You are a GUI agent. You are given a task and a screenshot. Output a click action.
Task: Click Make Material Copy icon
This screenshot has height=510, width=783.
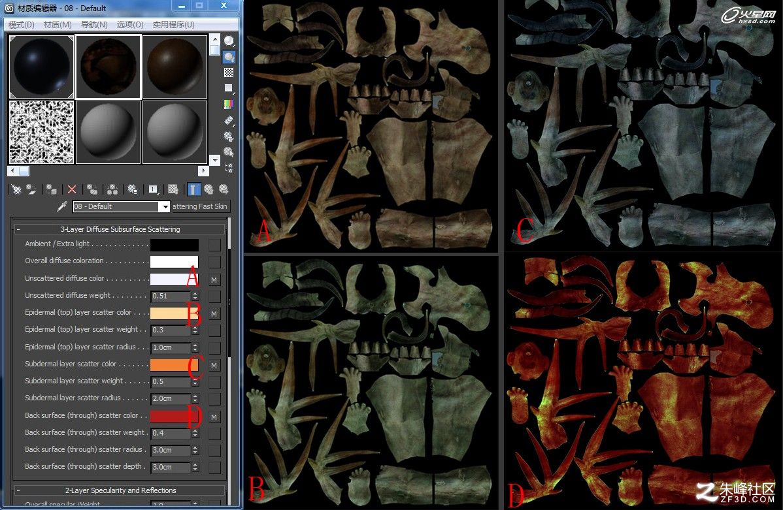[92, 189]
